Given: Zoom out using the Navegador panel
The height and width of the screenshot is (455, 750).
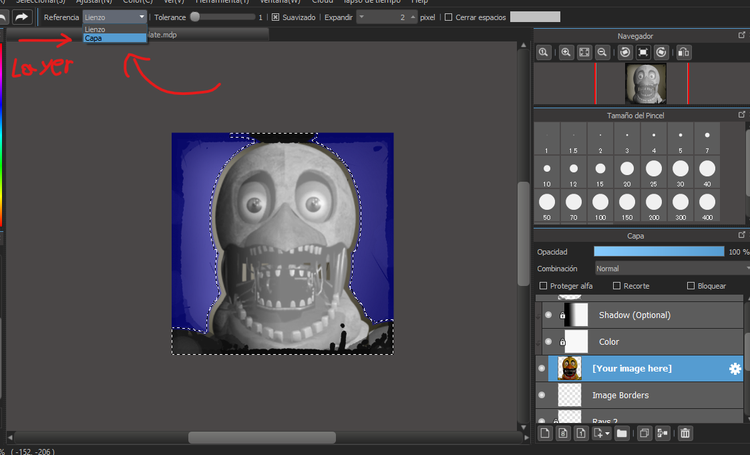Looking at the screenshot, I should click(602, 52).
